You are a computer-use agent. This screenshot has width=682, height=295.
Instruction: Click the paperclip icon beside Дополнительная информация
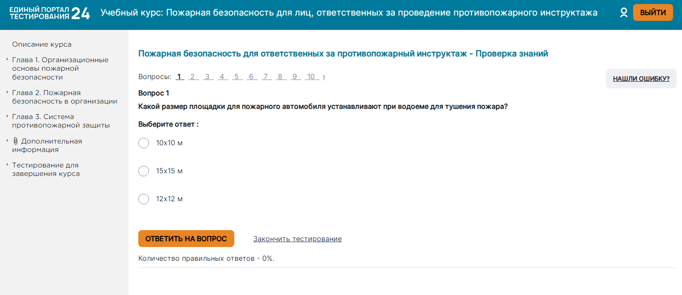coord(15,141)
